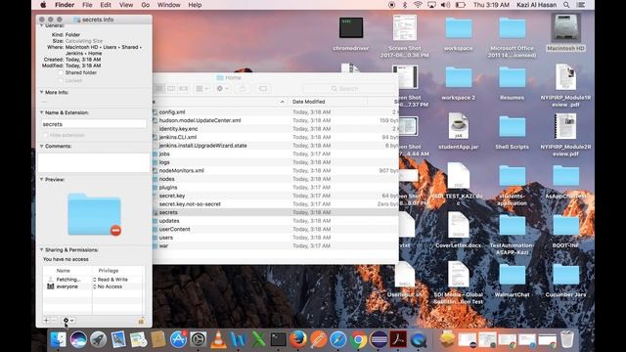Screen dimensions: 626x352
Task: Launch Firefox from the Dock
Action: point(298,339)
